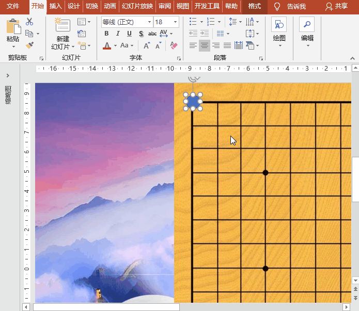The image size is (359, 311).
Task: Switch to the 动画 Animations tab
Action: 110,6
